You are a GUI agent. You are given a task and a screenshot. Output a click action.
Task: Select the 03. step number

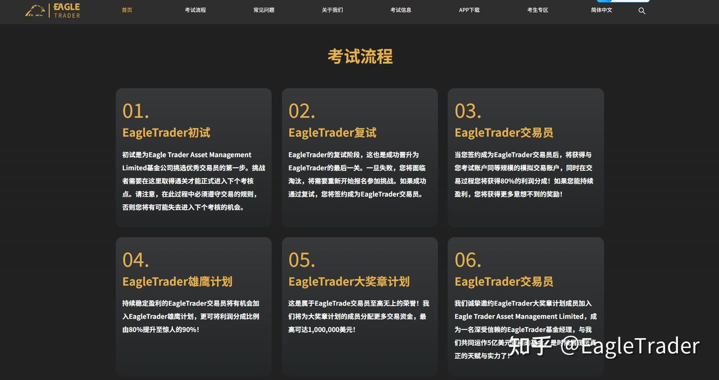(468, 111)
